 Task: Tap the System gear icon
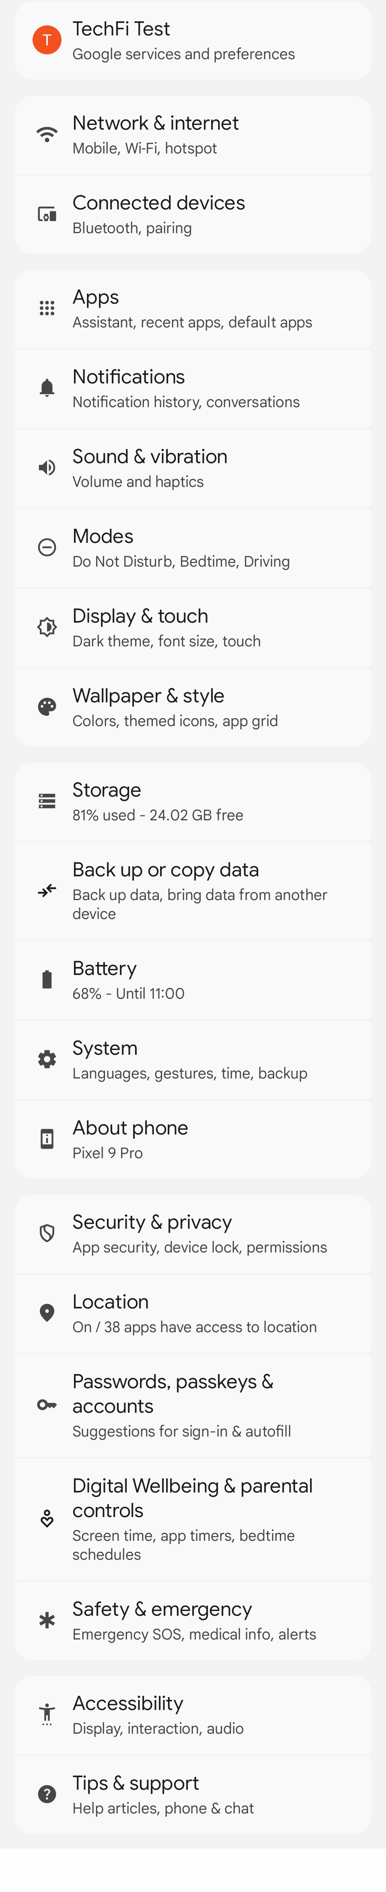(47, 1060)
